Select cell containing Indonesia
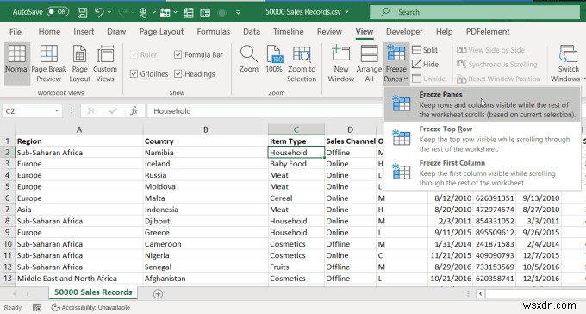Viewport: 586px width, 314px height. (206, 210)
